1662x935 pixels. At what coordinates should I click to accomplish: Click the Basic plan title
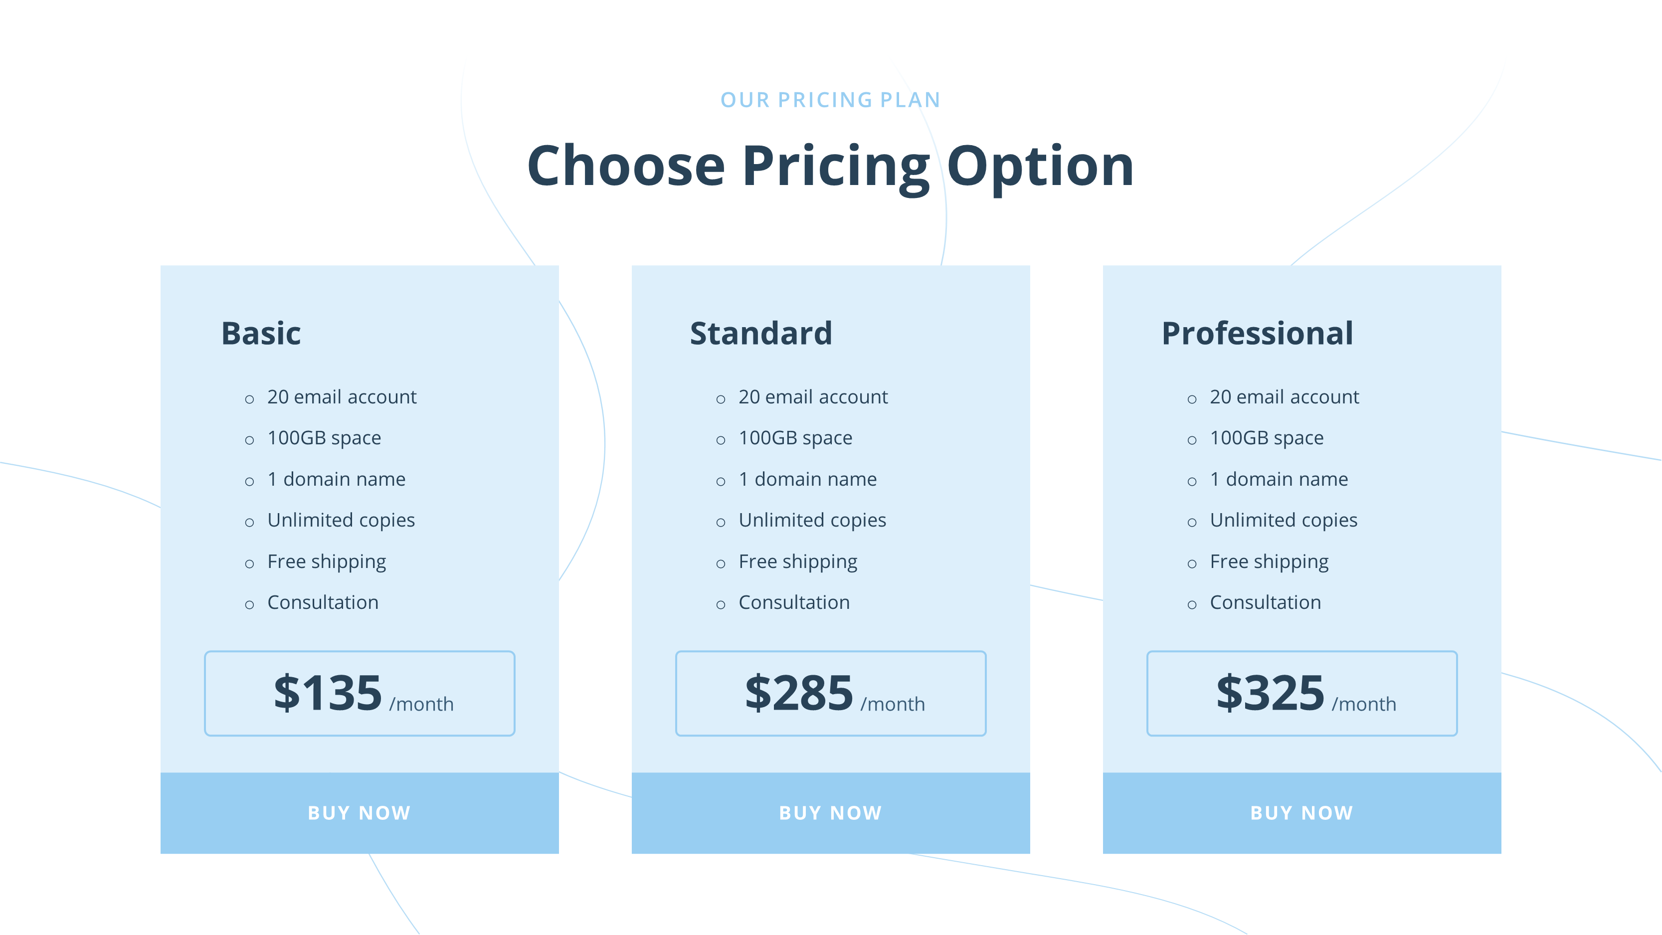[261, 334]
